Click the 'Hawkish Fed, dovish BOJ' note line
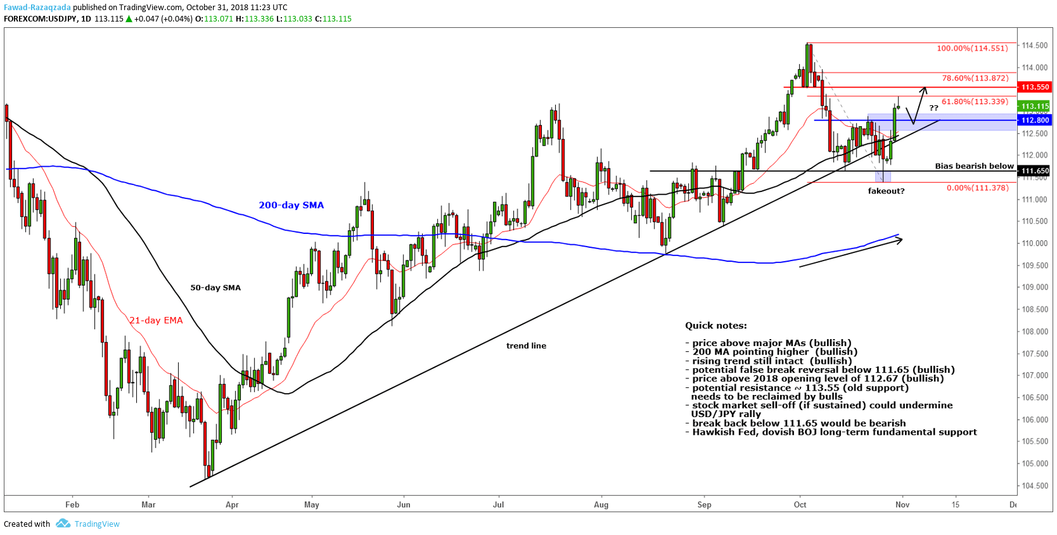This screenshot has height=535, width=1057. click(831, 432)
